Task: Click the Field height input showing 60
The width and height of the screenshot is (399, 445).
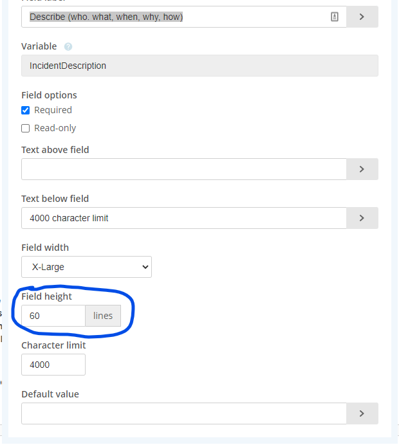Action: tap(53, 316)
